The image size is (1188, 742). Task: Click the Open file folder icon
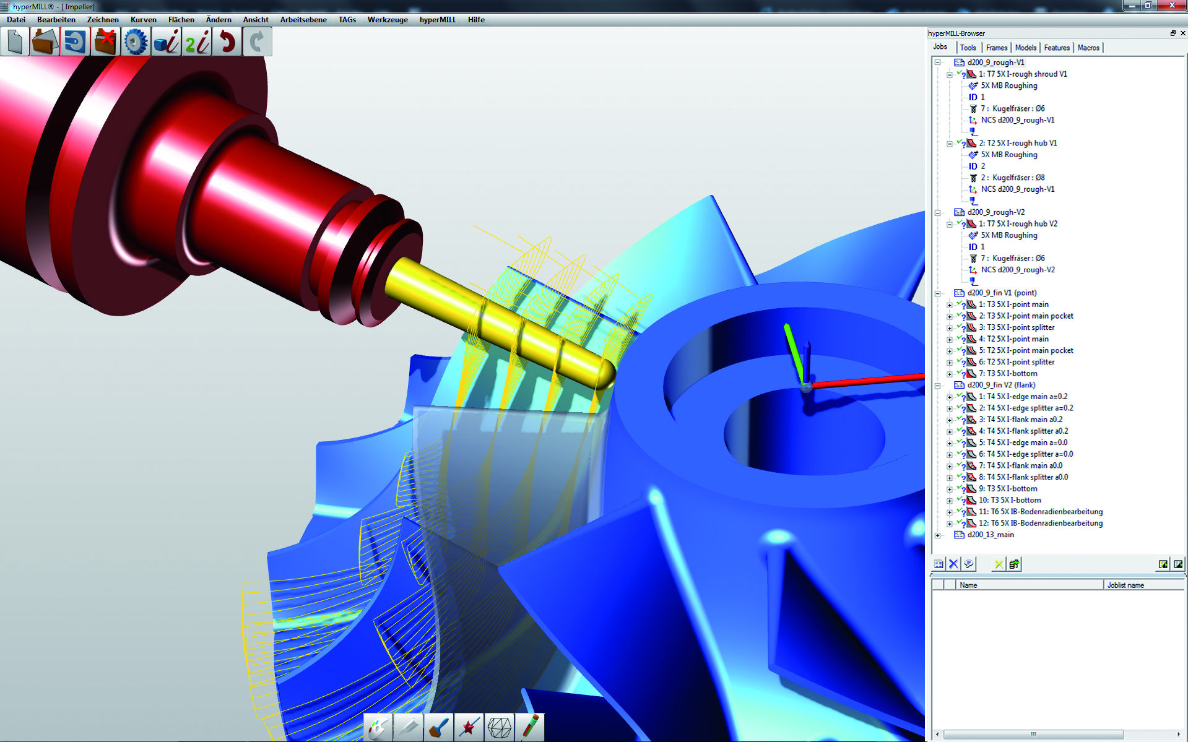pos(45,42)
